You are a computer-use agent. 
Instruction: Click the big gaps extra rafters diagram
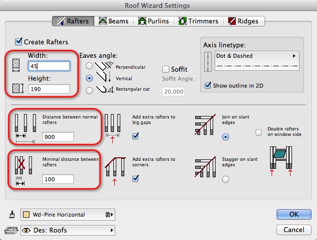[113, 128]
